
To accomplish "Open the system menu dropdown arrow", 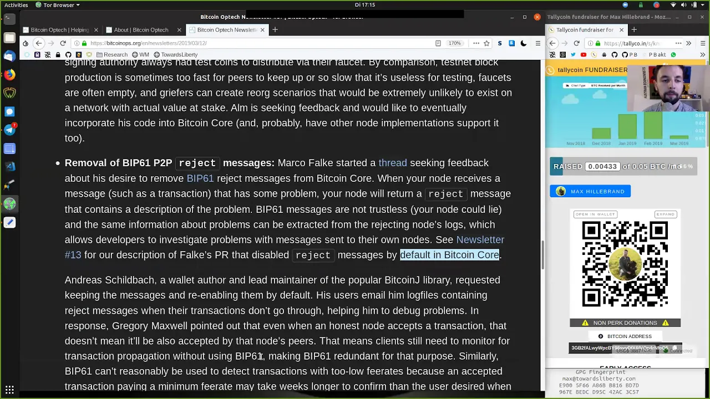I will tap(703, 5).
